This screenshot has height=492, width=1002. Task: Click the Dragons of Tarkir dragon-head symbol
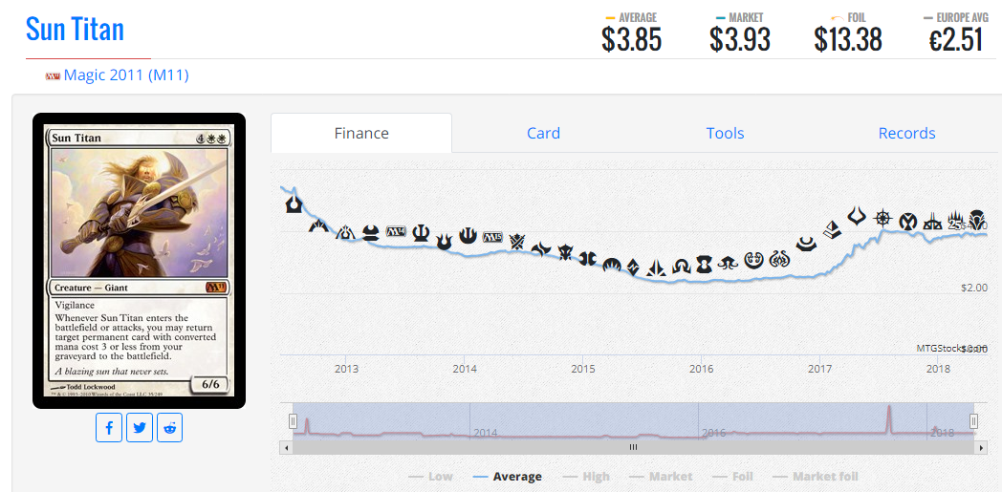[566, 253]
